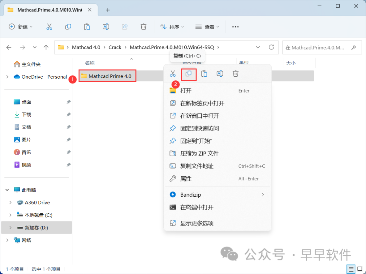Image resolution: width=366 pixels, height=274 pixels.
Task: Click Crack breadcrumb segment
Action: [115, 47]
